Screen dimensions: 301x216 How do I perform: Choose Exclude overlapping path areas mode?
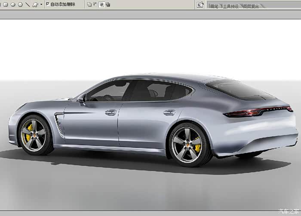click(x=108, y=4)
